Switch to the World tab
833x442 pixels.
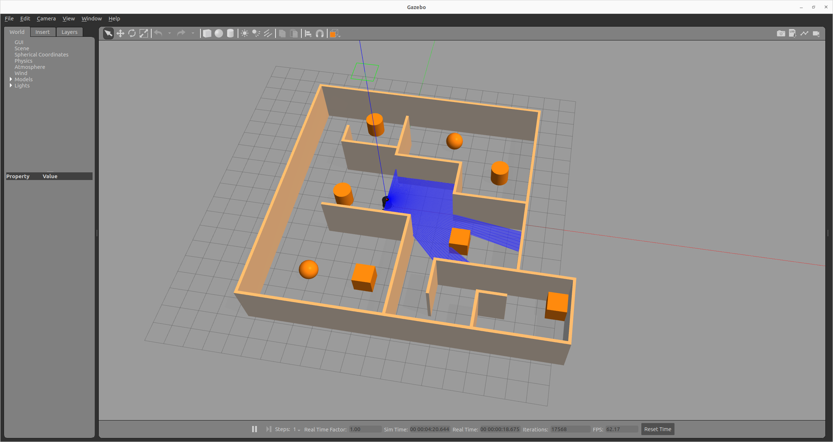point(17,32)
